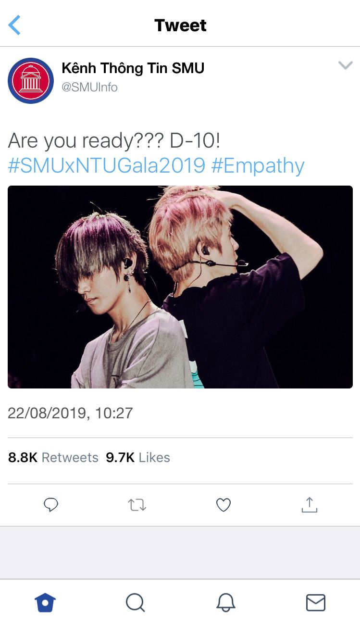The height and width of the screenshot is (626, 360).
Task: View the 9.7K Likes list
Action: (x=138, y=458)
